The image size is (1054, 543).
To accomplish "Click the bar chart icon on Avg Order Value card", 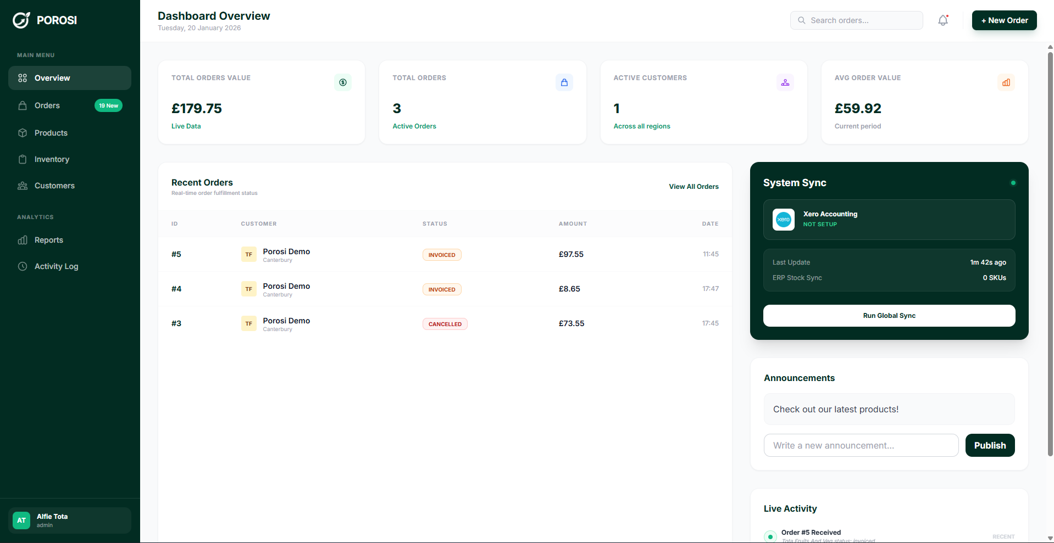I will (1006, 82).
